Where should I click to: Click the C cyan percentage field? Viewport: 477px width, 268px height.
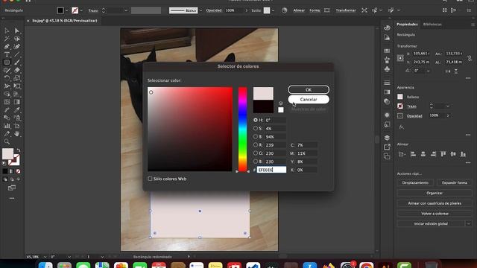[x=306, y=145]
